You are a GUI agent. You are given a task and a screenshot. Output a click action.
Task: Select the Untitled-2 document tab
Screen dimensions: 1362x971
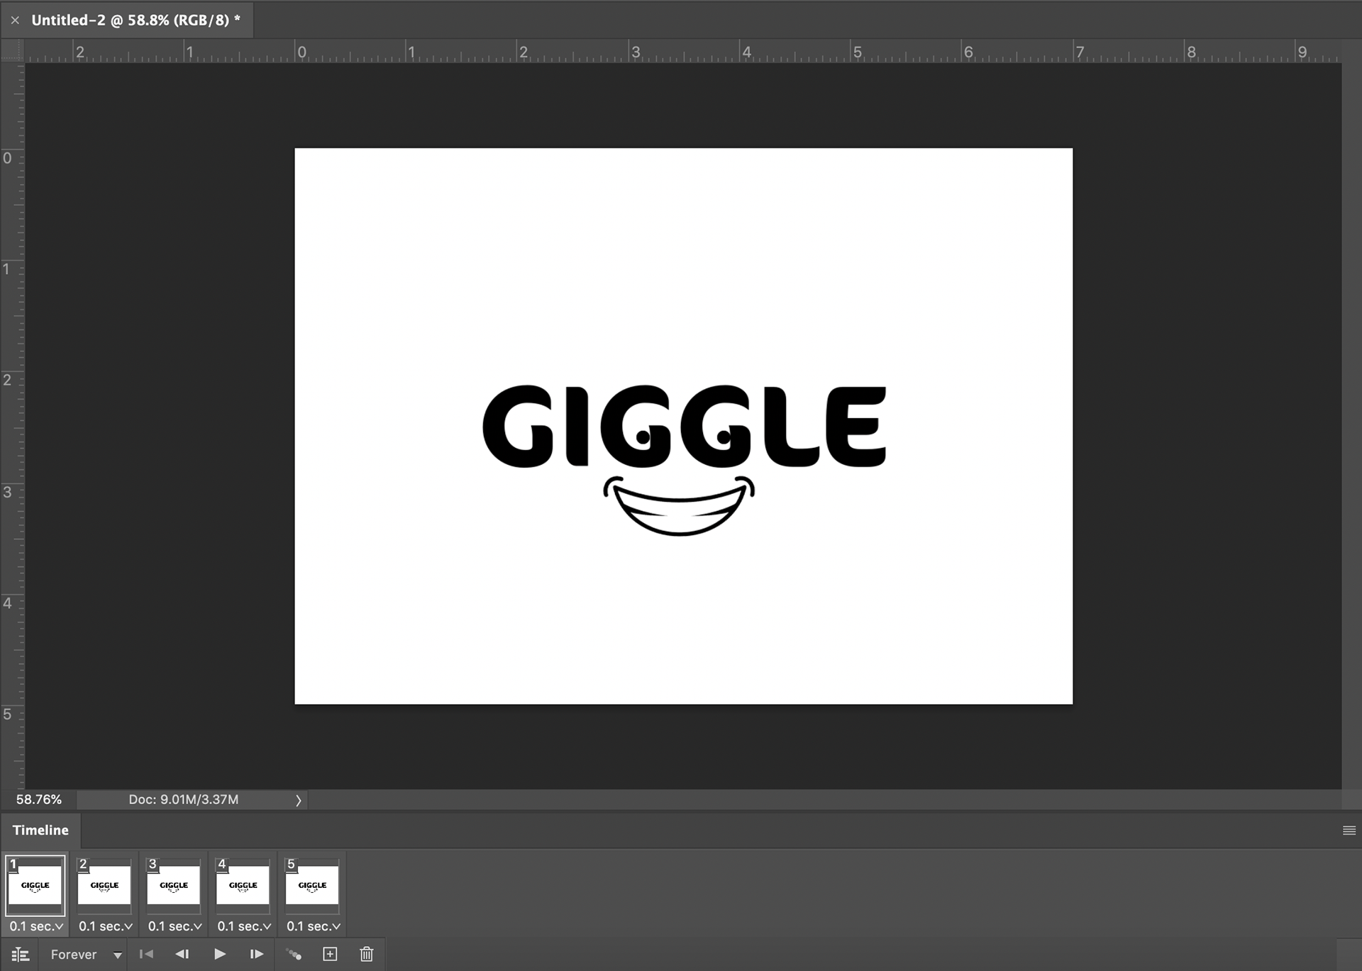pos(135,20)
